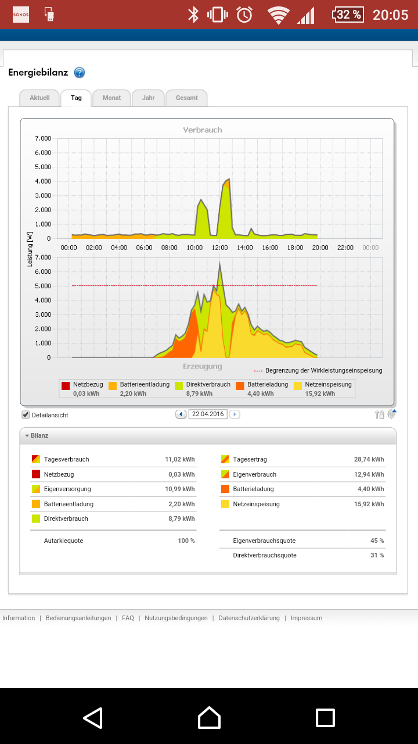This screenshot has width=418, height=744.
Task: Open the Gesamt tab
Action: pyautogui.click(x=186, y=98)
